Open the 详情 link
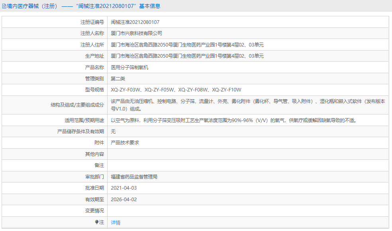The width and height of the screenshot is (392, 231). 116,223
